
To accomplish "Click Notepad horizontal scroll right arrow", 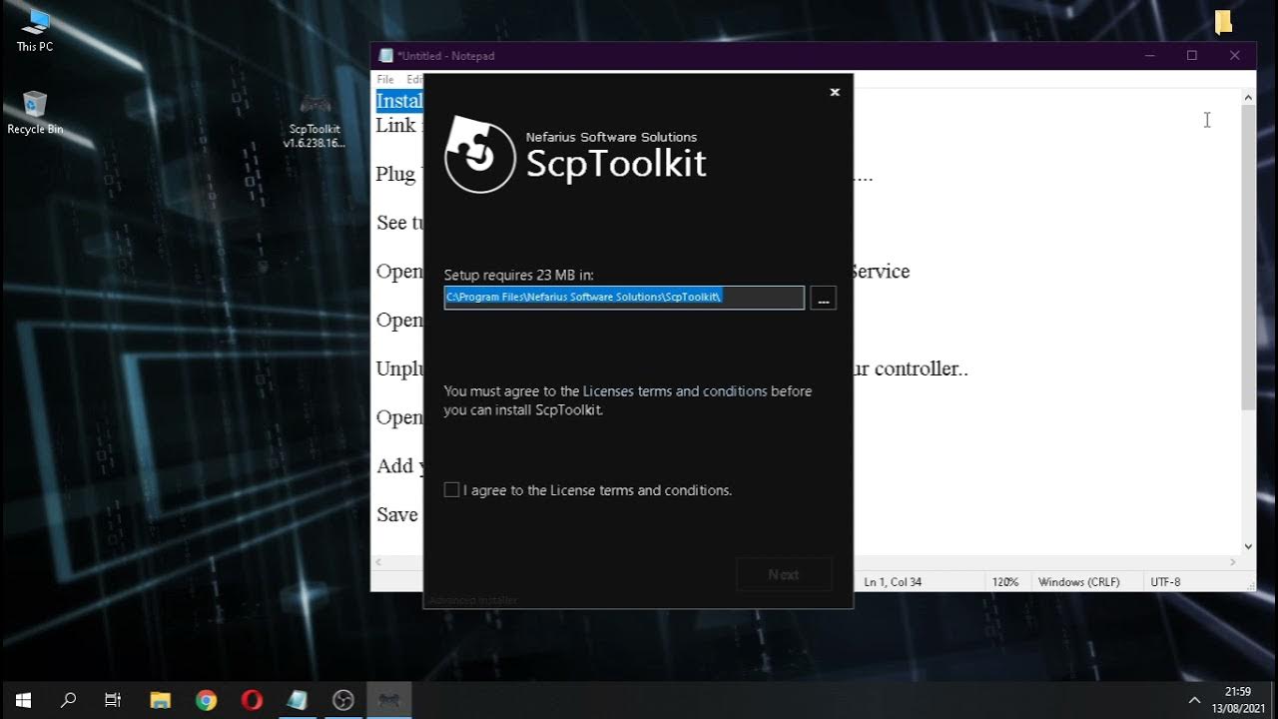I will [x=1233, y=562].
